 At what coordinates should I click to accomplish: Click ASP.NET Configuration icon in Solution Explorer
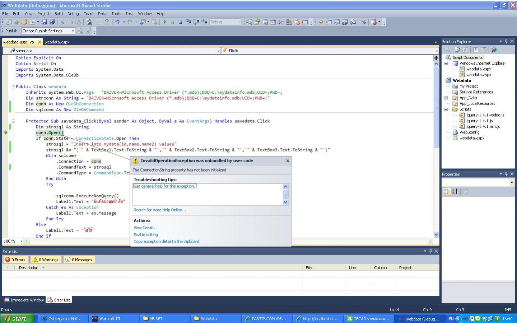(x=494, y=50)
